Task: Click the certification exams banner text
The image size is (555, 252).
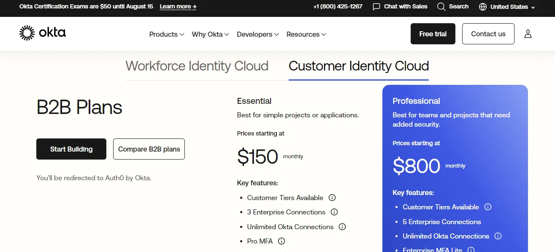Action: (86, 7)
